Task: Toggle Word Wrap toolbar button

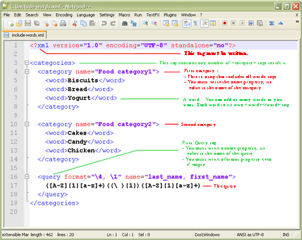Action: coord(186,23)
